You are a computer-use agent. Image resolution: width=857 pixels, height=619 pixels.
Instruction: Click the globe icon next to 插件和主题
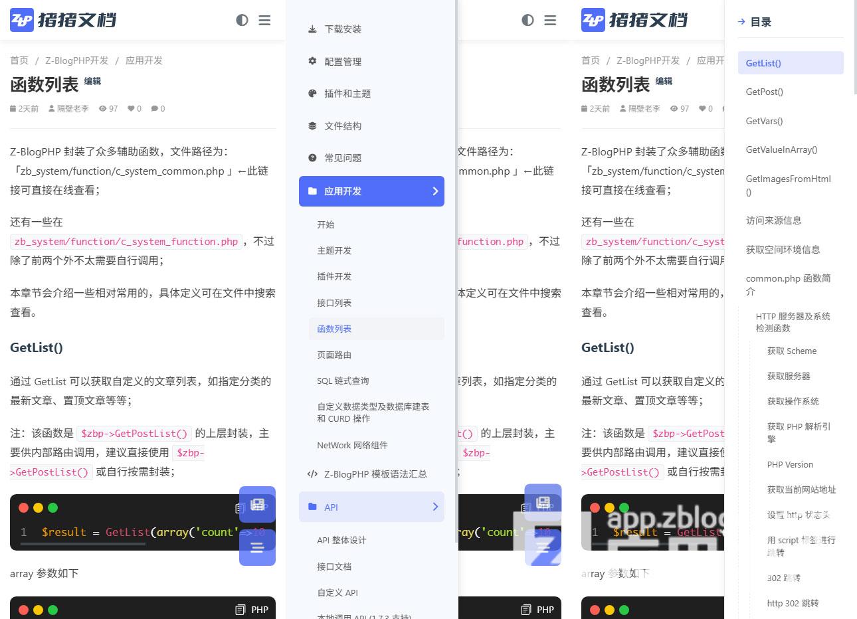click(x=312, y=94)
